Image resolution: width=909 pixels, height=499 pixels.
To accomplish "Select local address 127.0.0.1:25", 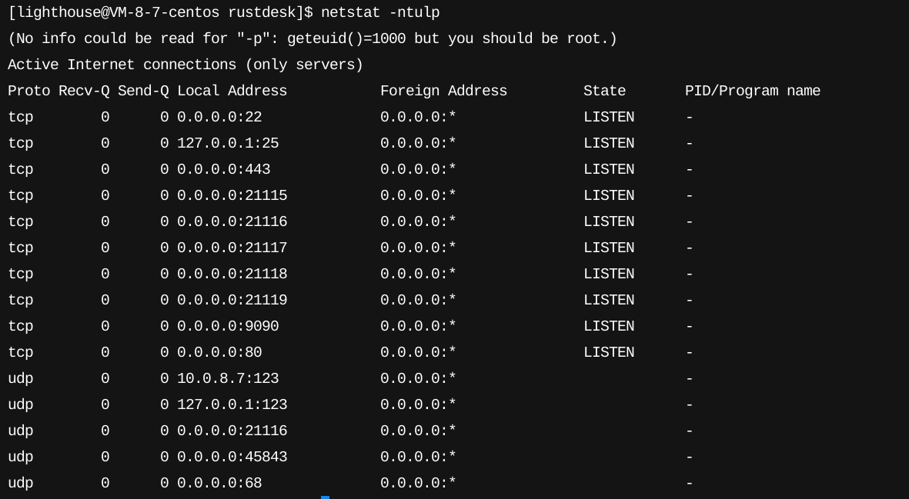I will [x=228, y=143].
